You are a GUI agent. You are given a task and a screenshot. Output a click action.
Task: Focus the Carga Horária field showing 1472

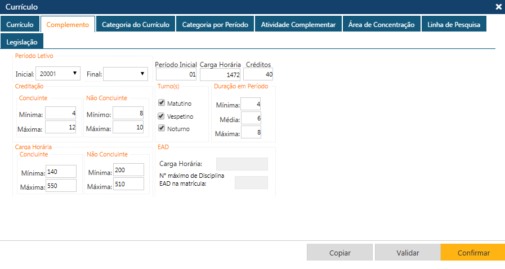[x=220, y=74]
